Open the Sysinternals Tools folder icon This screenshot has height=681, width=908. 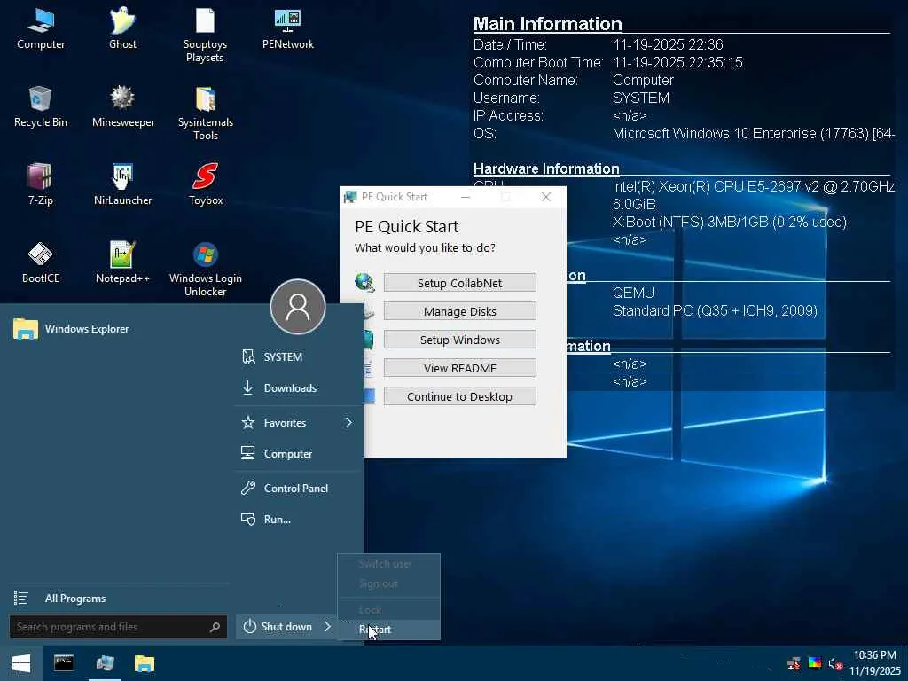[x=205, y=113]
